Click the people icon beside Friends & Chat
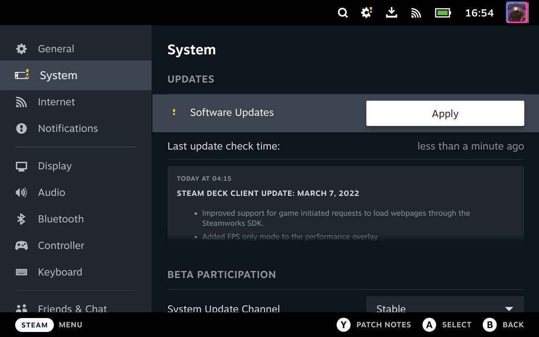This screenshot has width=539, height=337. point(21,308)
